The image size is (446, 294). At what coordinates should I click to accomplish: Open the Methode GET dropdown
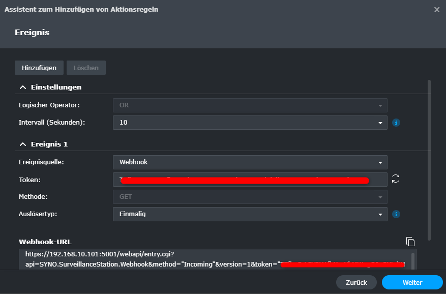(250, 196)
